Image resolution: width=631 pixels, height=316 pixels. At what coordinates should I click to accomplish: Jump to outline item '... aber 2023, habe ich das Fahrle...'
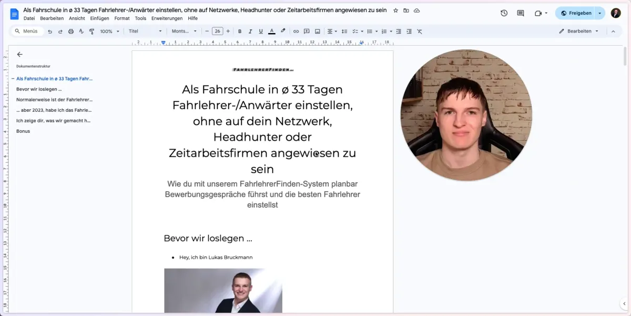pyautogui.click(x=54, y=110)
